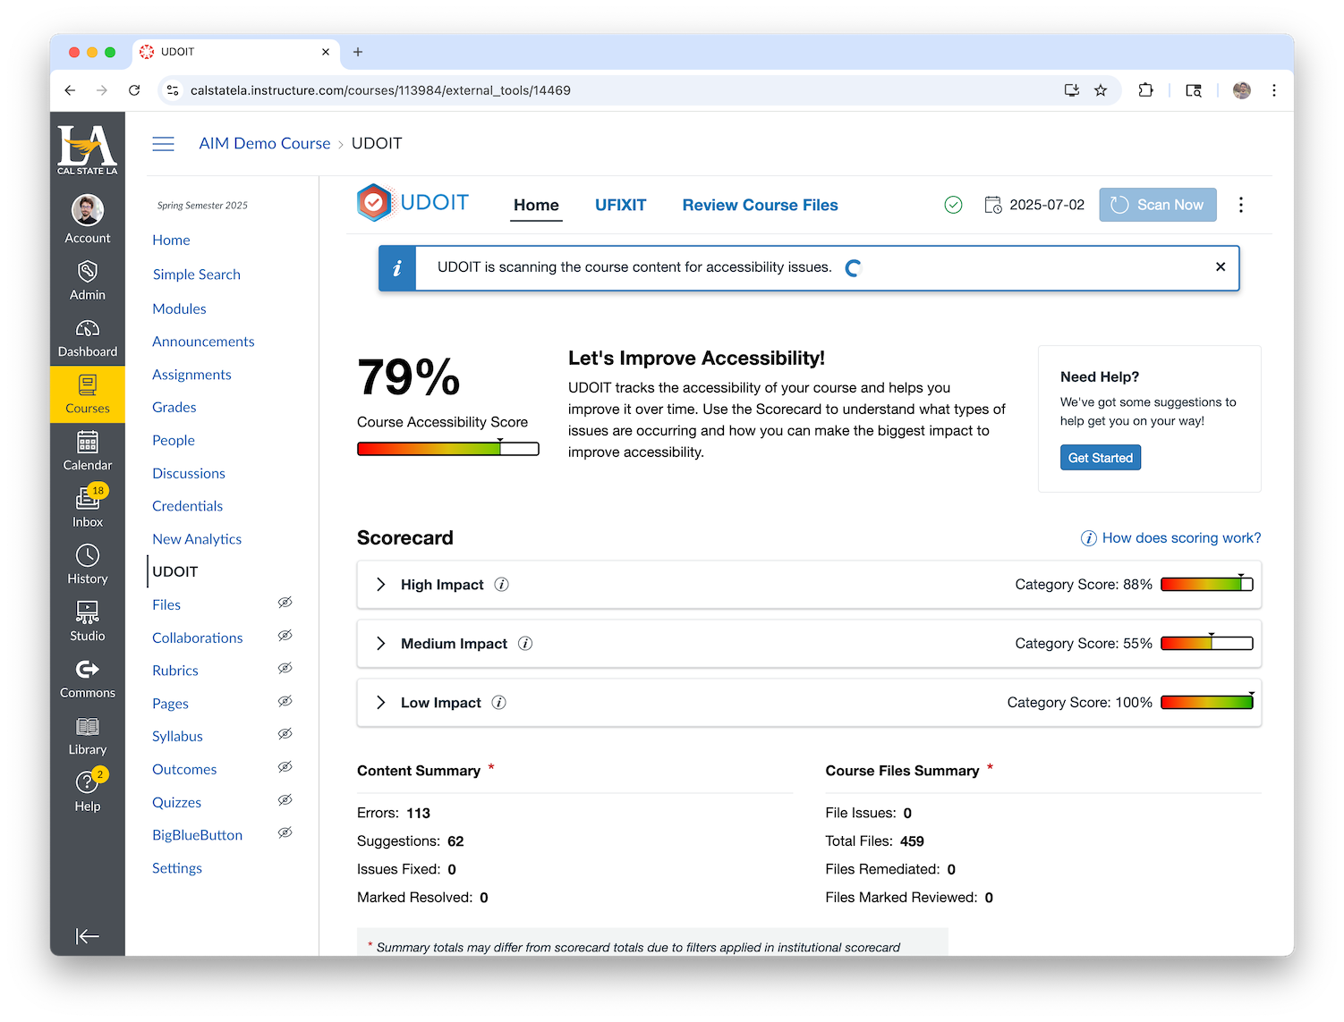This screenshot has width=1344, height=1022.
Task: Toggle visibility of the Quizzes nav item
Action: pos(285,799)
